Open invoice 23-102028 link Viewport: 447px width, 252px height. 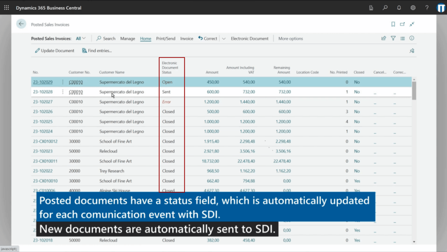tap(43, 92)
